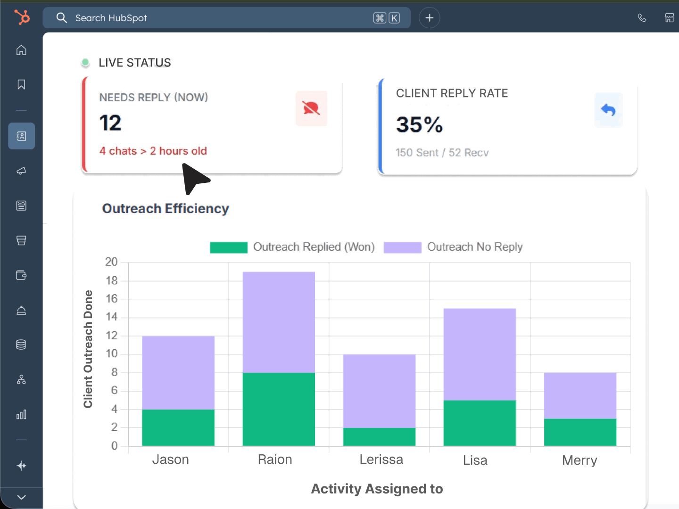Open the HubSpot home dashboard

tap(21, 50)
